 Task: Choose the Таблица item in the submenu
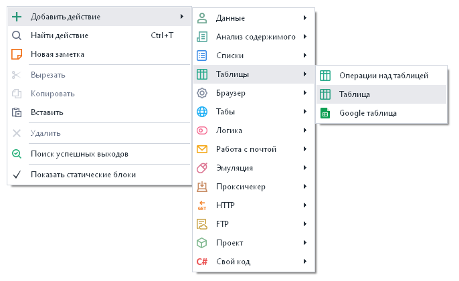tap(355, 94)
